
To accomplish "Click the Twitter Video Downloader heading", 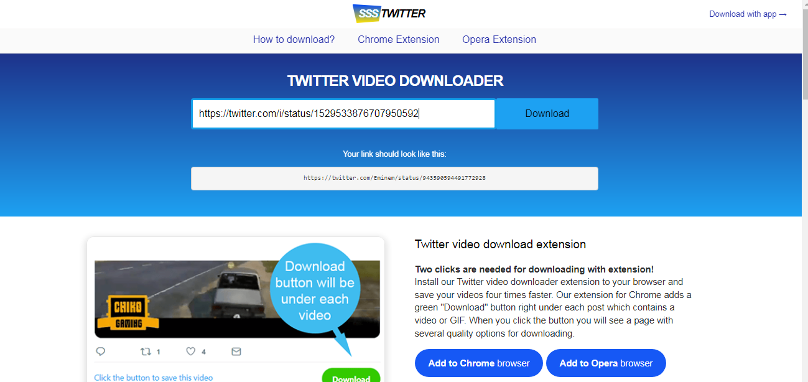I will click(x=395, y=81).
